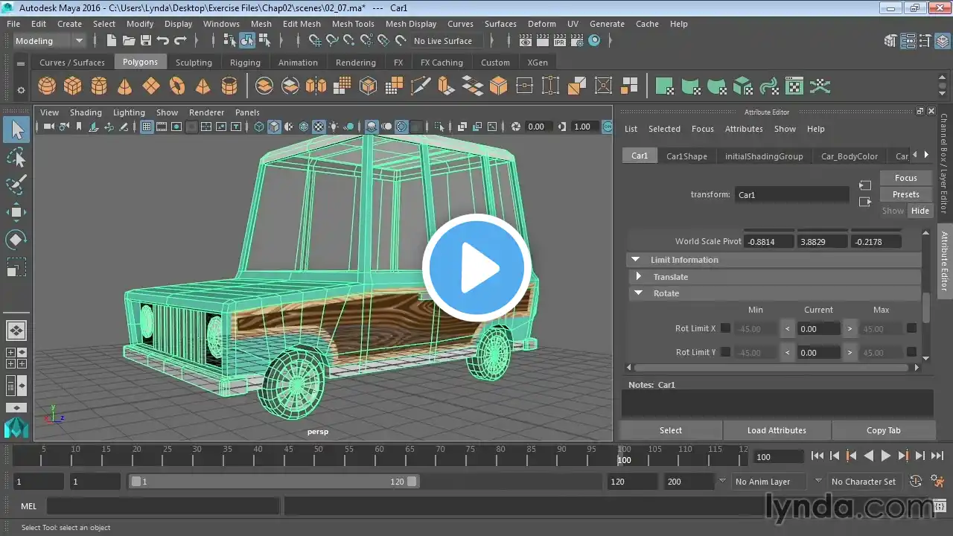Click the Select button in Attribute Editor
The image size is (953, 536).
point(671,430)
